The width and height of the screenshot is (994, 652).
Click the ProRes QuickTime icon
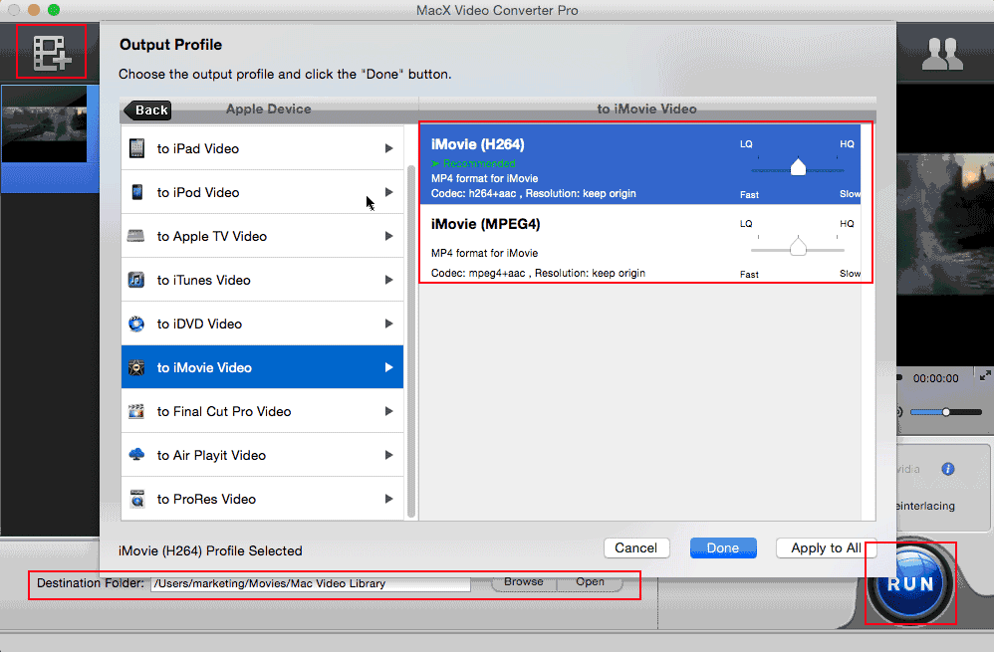click(x=136, y=499)
